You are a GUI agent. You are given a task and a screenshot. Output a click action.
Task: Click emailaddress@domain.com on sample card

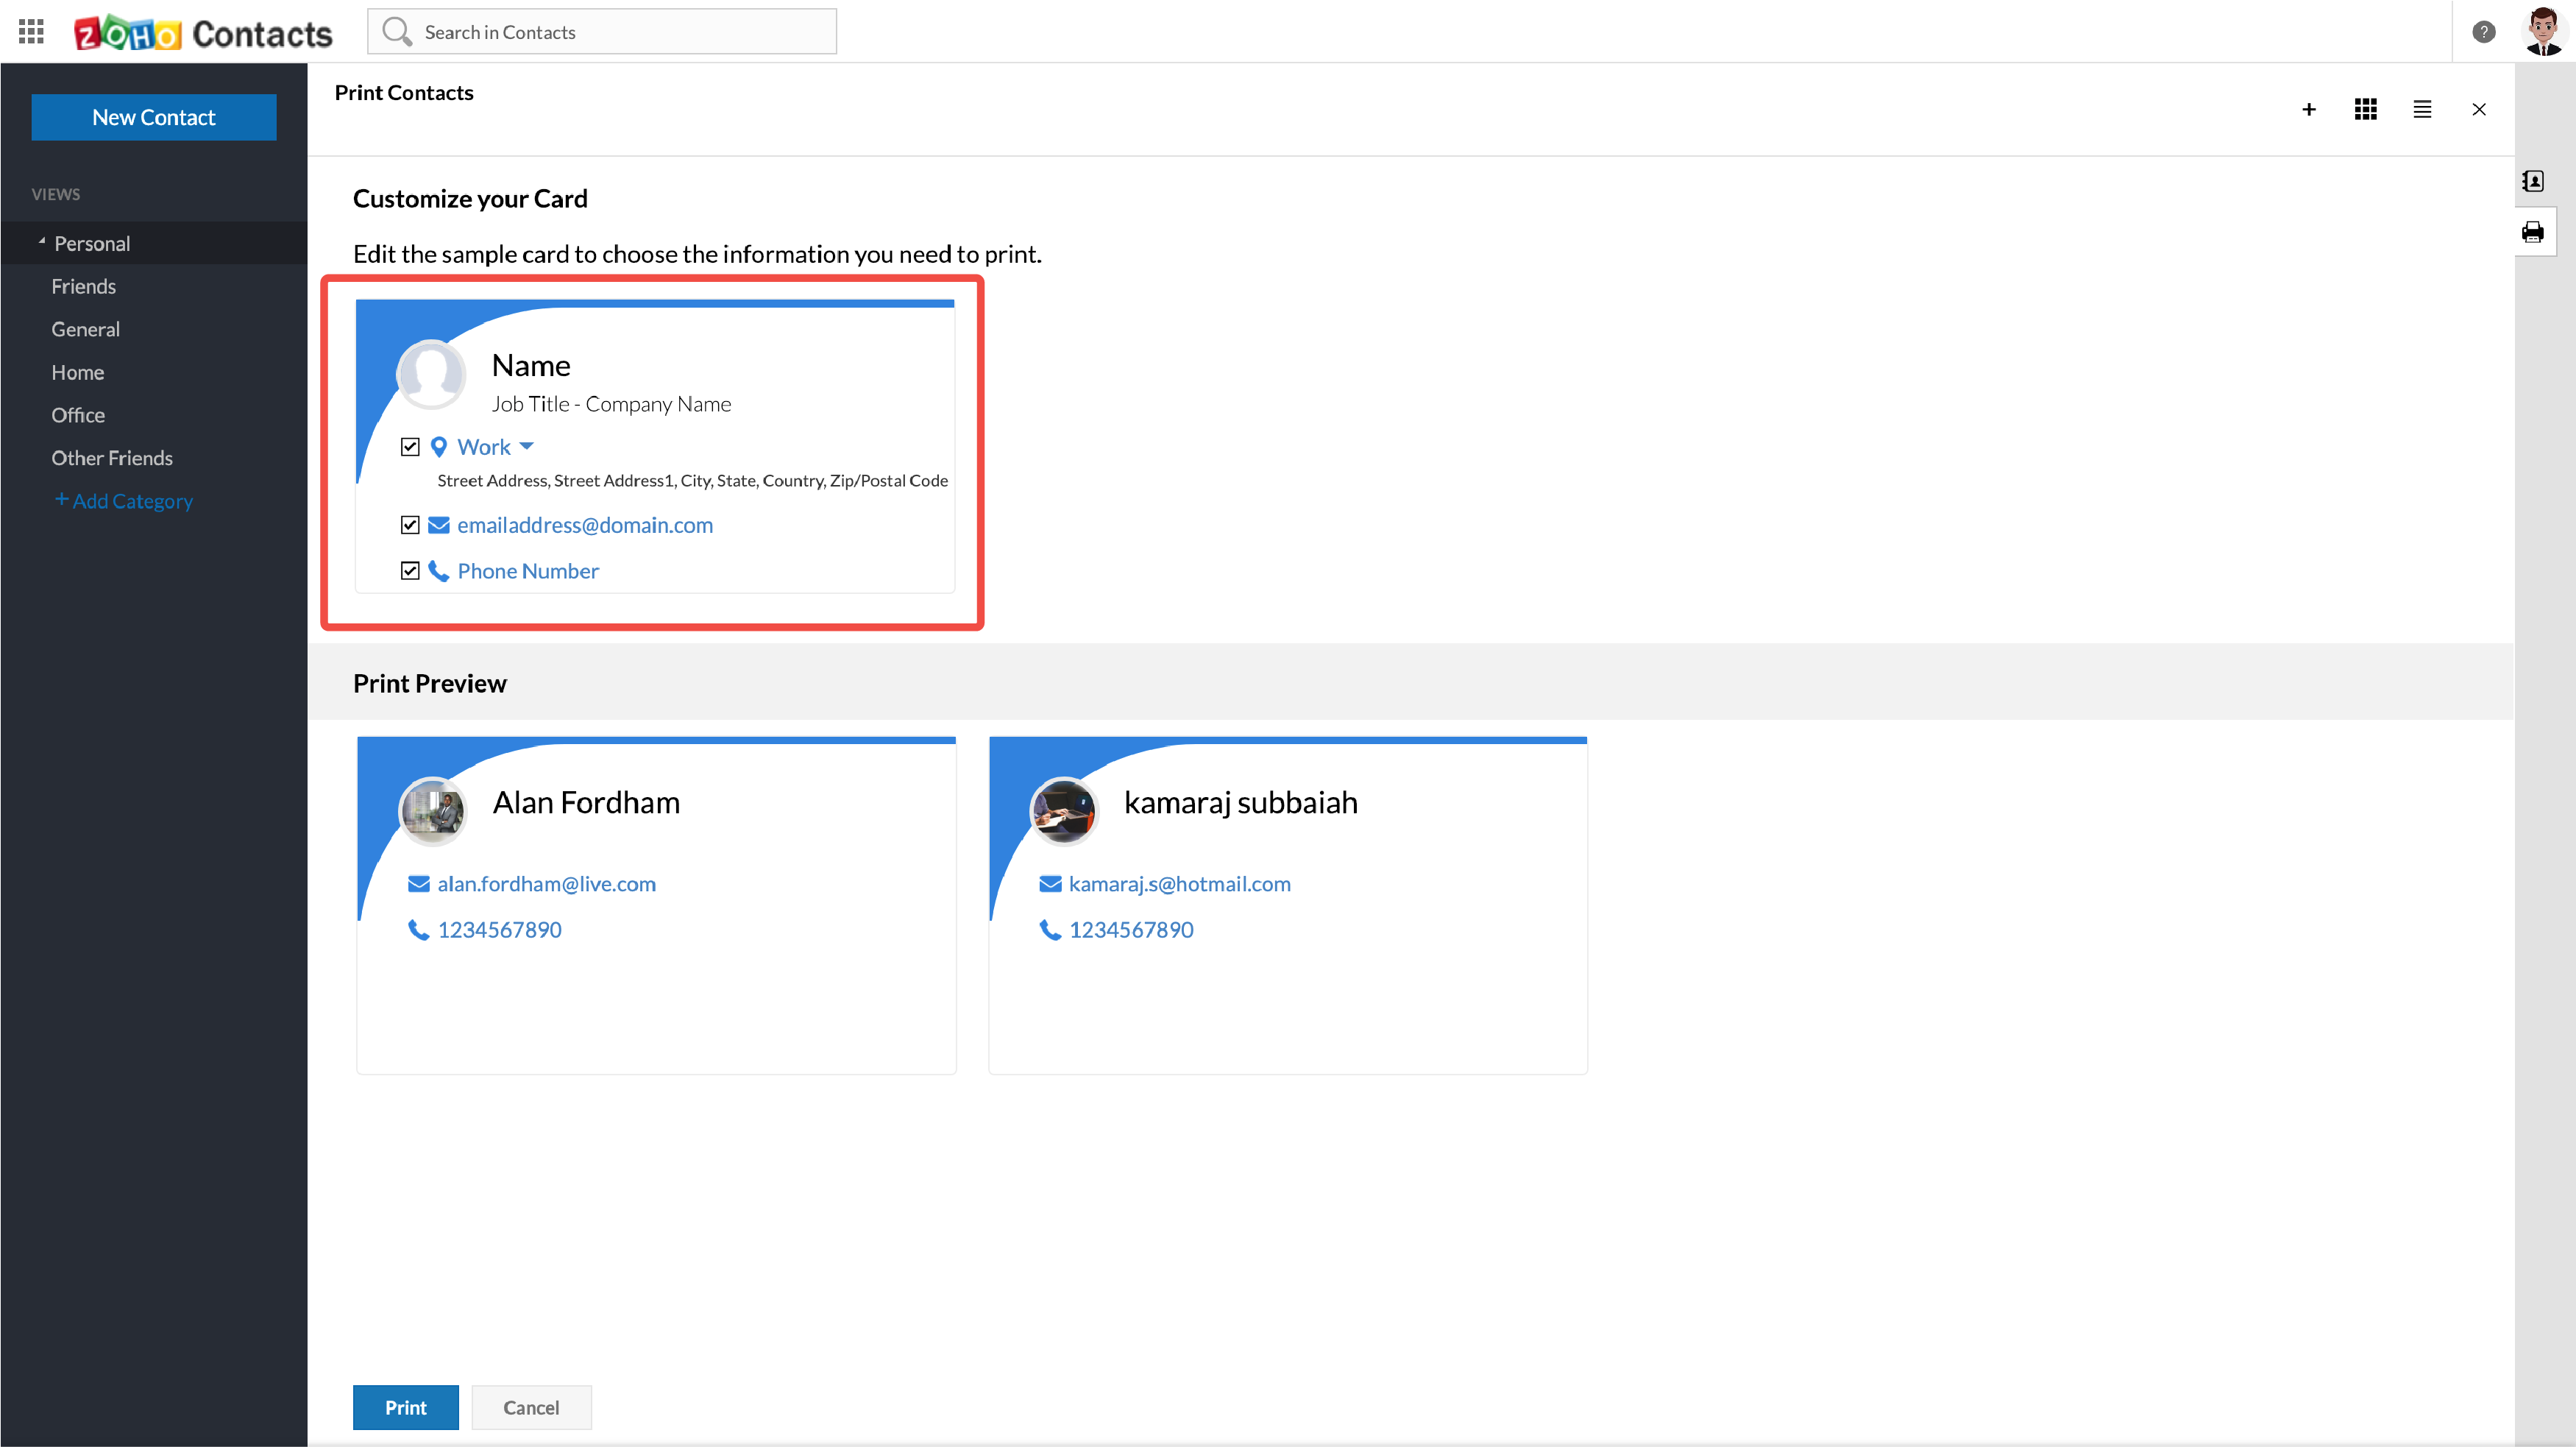(x=585, y=525)
